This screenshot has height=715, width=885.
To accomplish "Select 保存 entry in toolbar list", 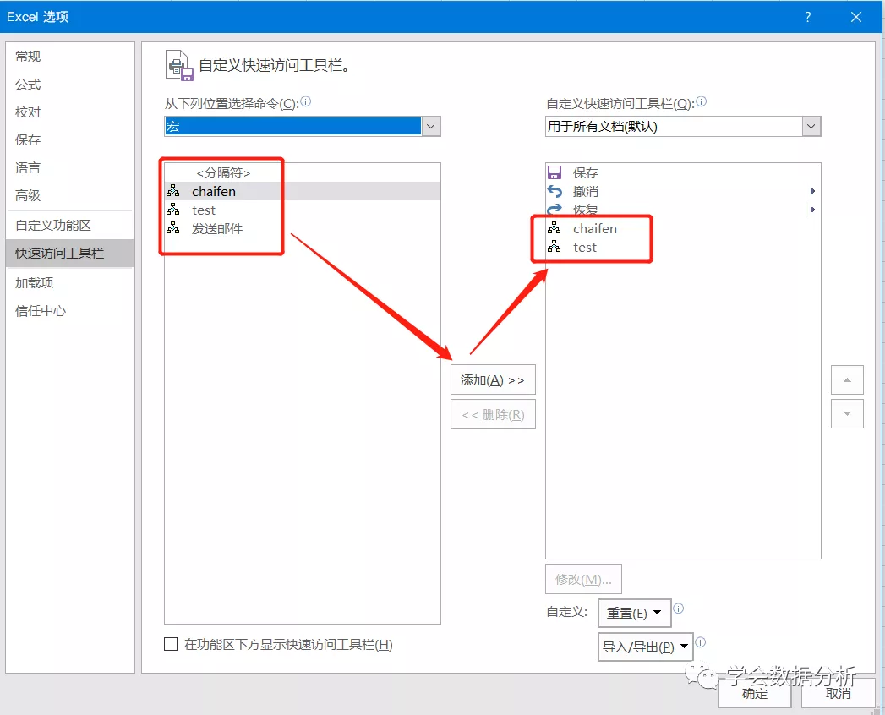I will [x=682, y=172].
